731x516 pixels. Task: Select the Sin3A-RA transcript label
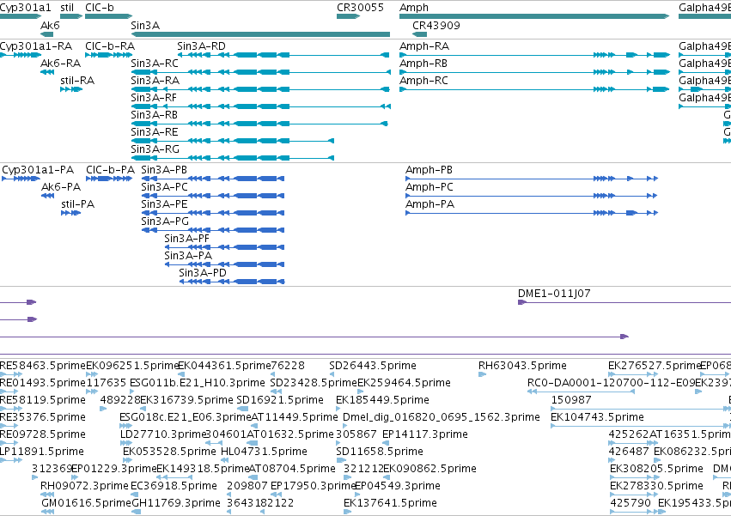(x=155, y=81)
